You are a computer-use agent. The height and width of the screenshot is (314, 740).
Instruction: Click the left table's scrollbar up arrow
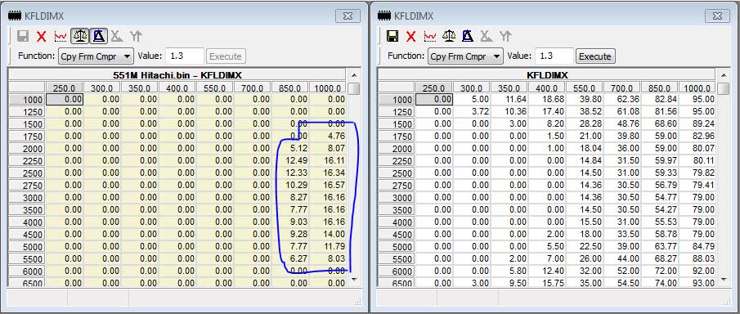click(x=354, y=75)
